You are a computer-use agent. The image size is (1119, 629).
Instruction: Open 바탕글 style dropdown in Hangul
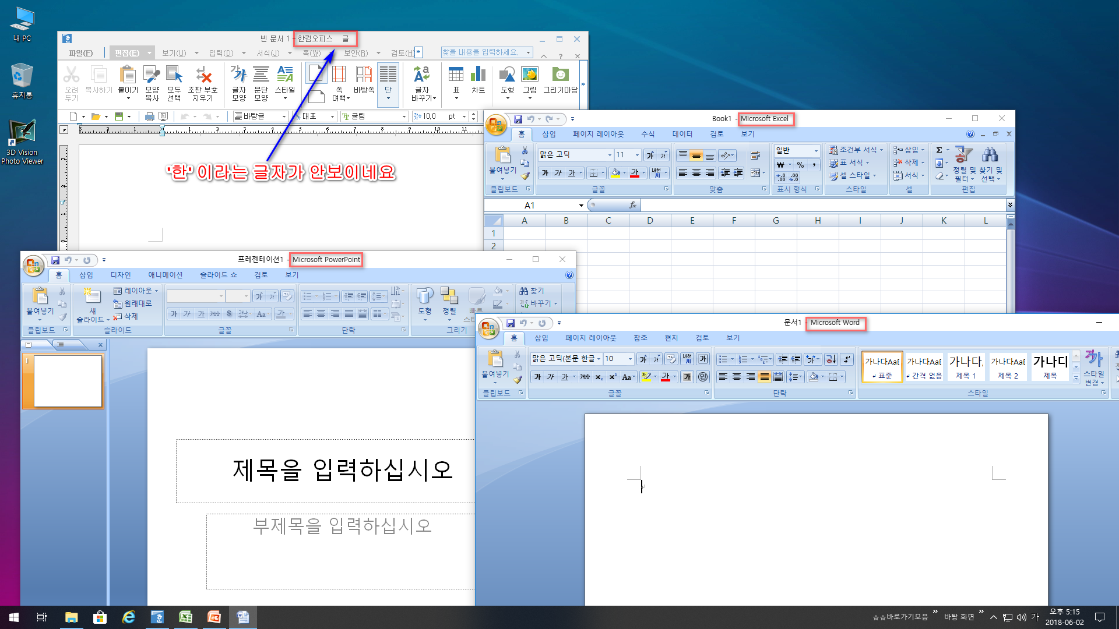[284, 116]
